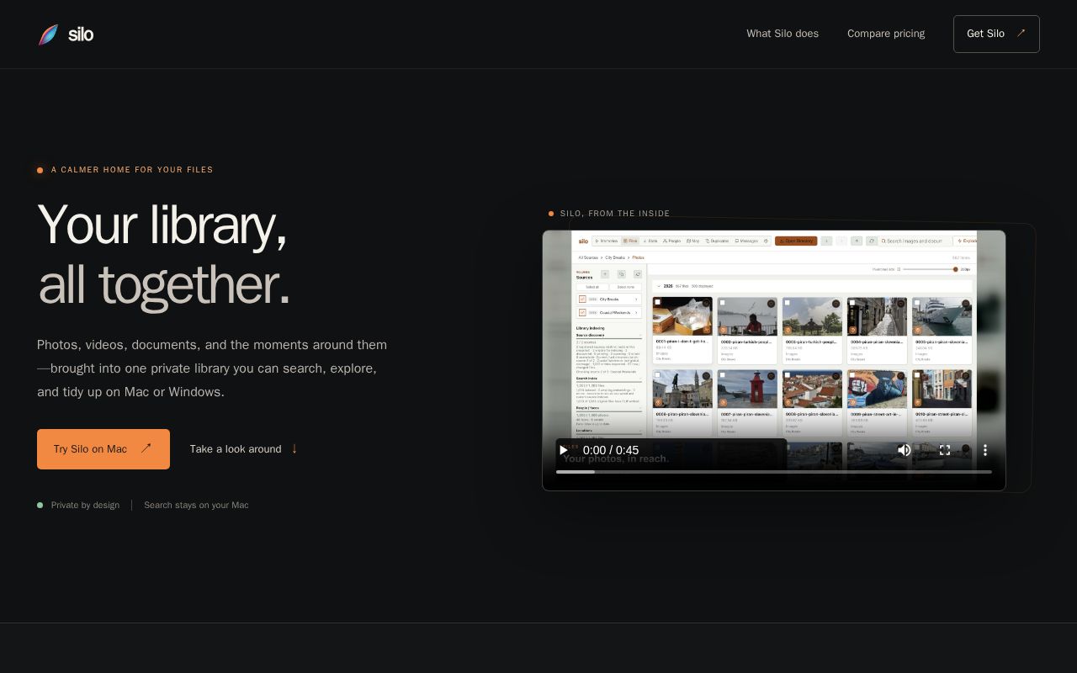
Task: Click the video time display 0:00 / 0:45
Action: tap(611, 450)
